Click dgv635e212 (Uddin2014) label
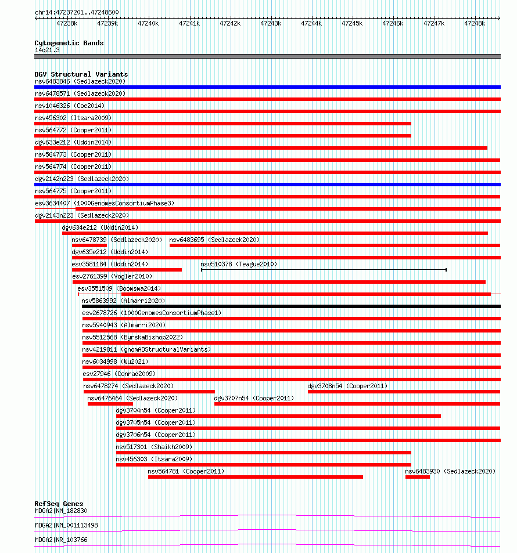This screenshot has width=517, height=553. [110, 252]
